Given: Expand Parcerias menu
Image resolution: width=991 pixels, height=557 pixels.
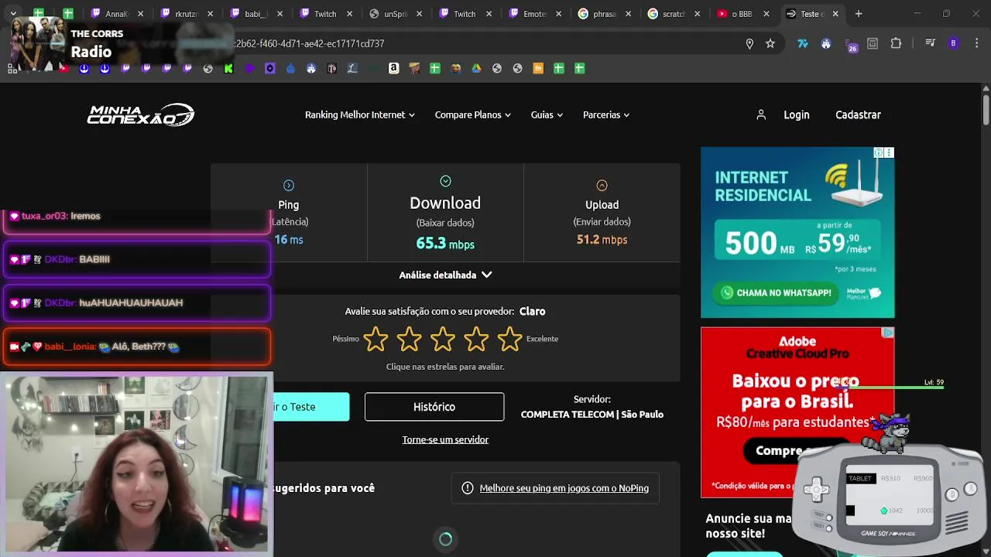Looking at the screenshot, I should click(606, 114).
